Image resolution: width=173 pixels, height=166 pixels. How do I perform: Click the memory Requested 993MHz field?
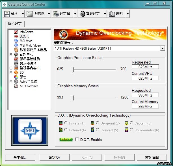point(145,95)
